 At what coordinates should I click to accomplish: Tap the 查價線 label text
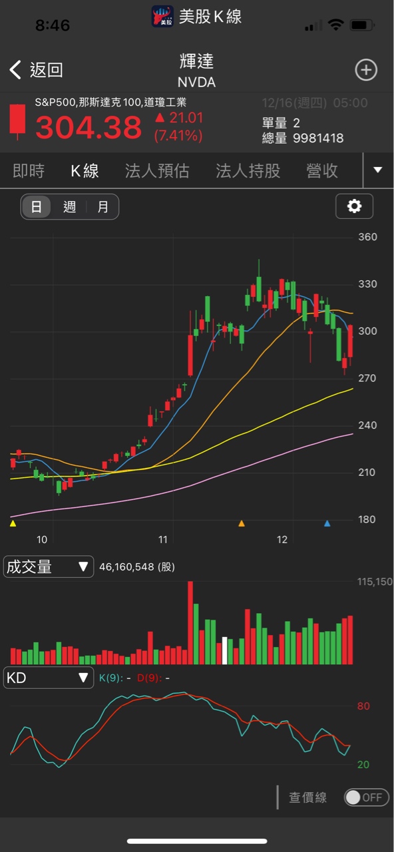[307, 797]
